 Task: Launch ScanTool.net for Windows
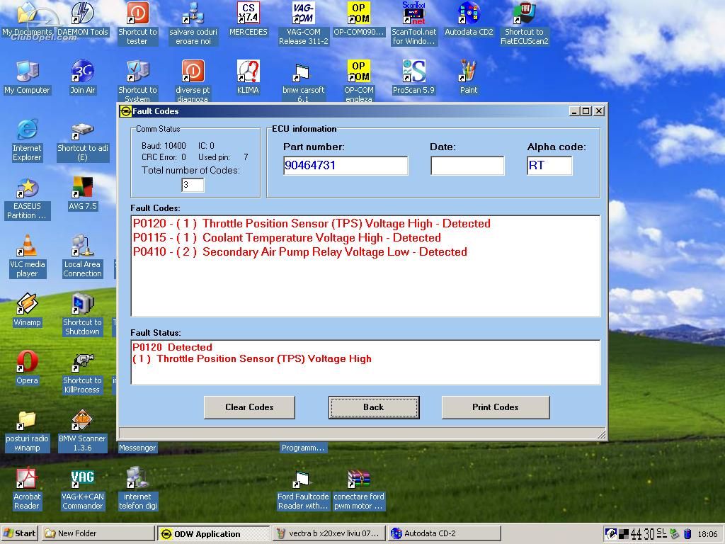click(x=413, y=24)
